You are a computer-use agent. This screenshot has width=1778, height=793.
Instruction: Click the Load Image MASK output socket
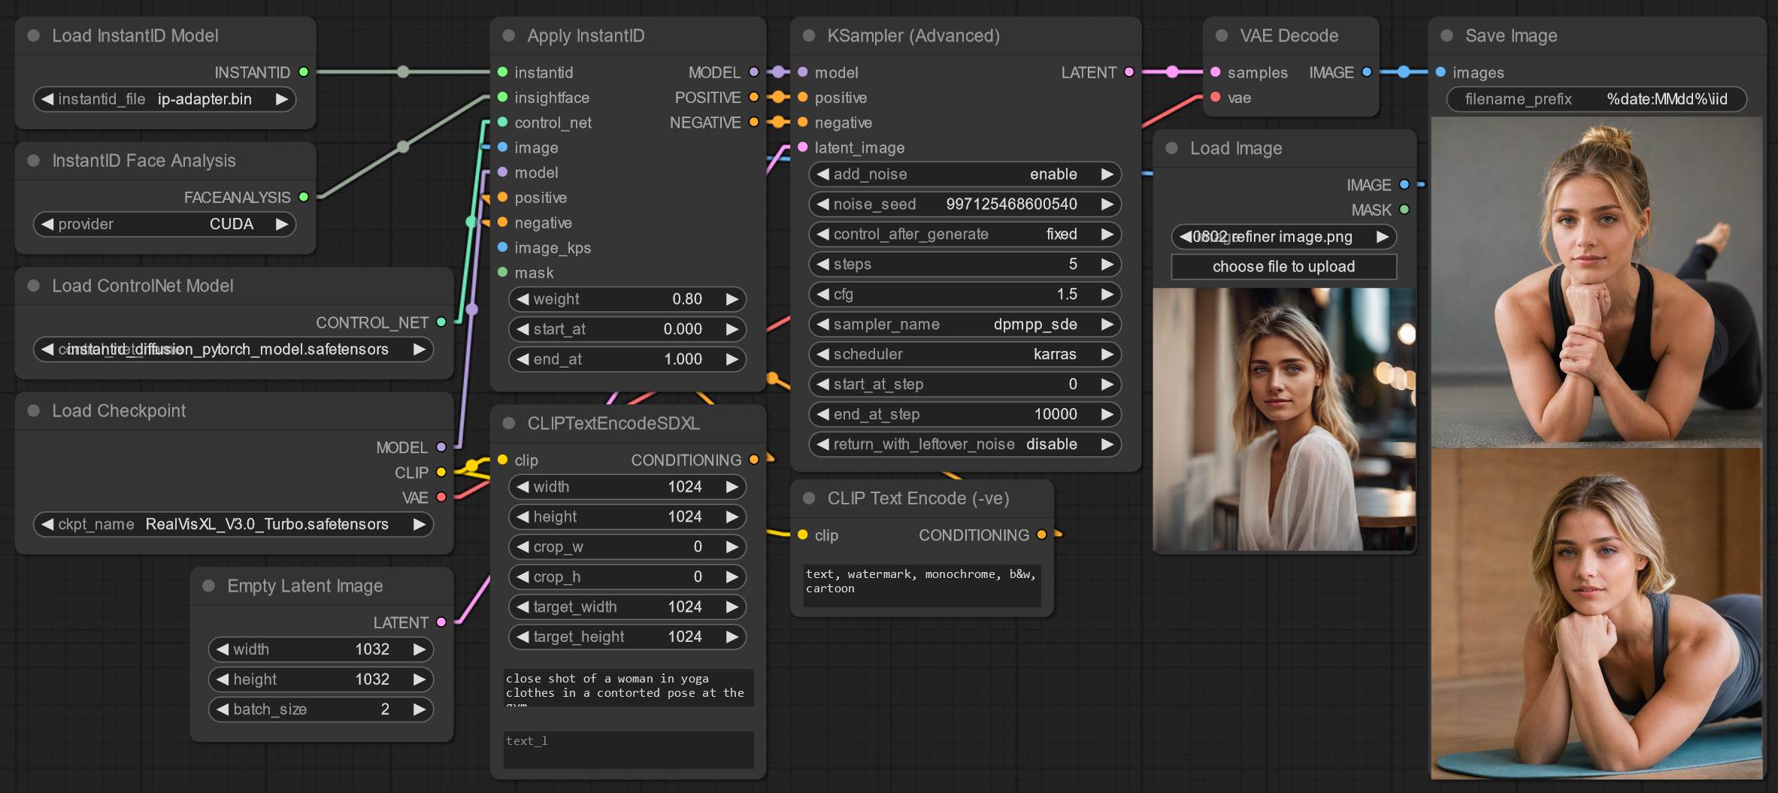click(x=1404, y=210)
